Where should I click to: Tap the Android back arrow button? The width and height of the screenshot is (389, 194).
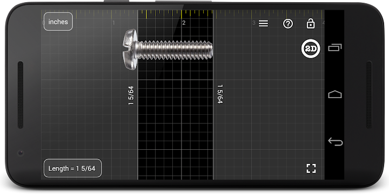tap(335, 142)
